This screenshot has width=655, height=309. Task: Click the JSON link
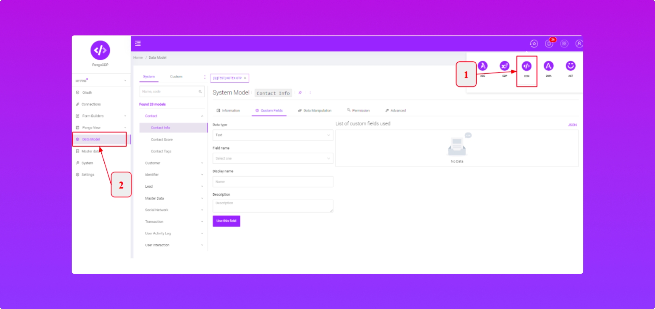click(x=572, y=125)
